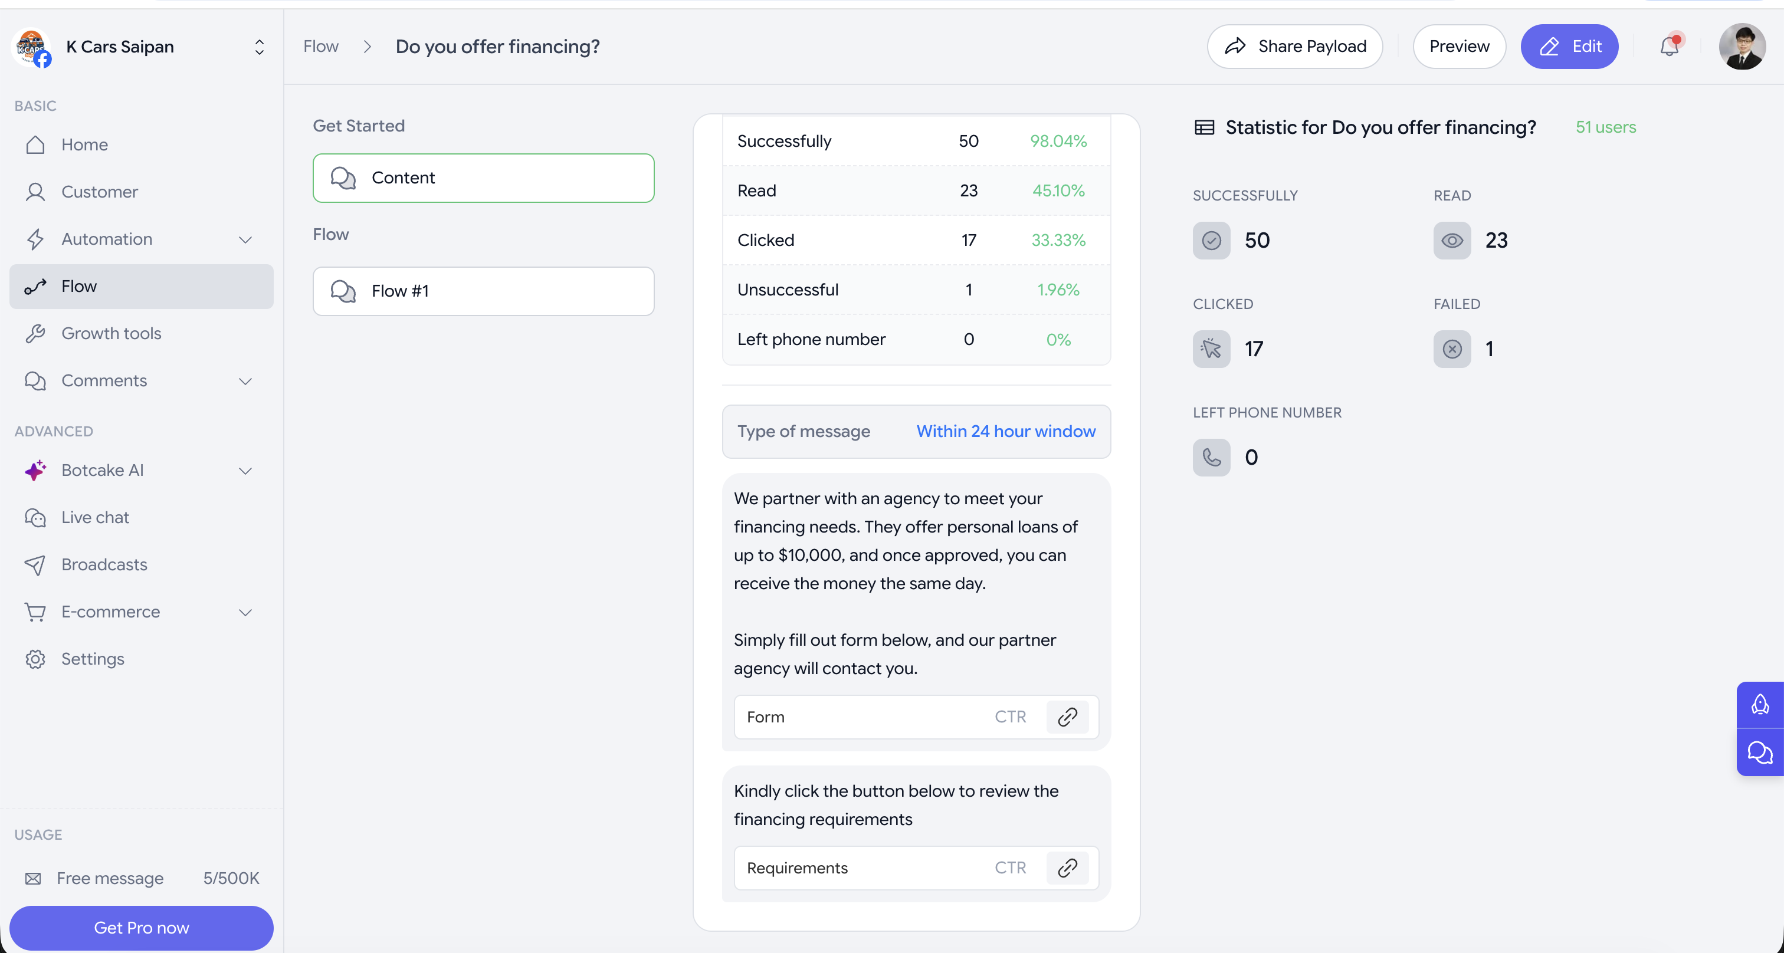Open Live chat from the sidebar
Screen dimensions: 1784x953
96,517
